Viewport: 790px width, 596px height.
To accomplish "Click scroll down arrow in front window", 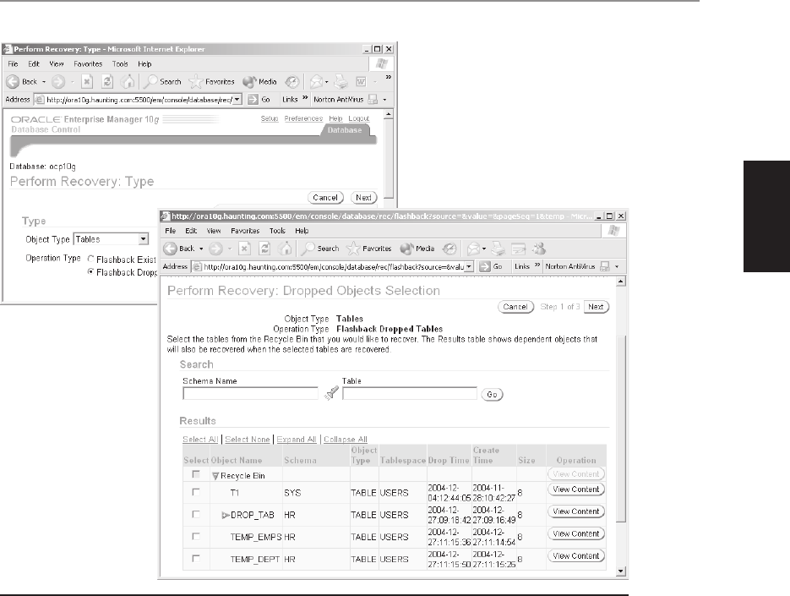I will (x=621, y=571).
